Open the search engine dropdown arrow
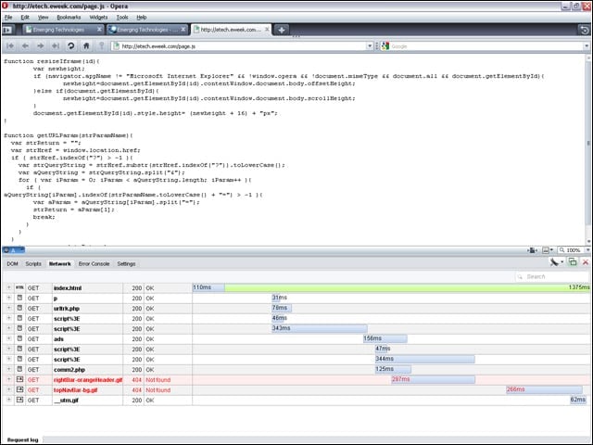 tap(587, 46)
